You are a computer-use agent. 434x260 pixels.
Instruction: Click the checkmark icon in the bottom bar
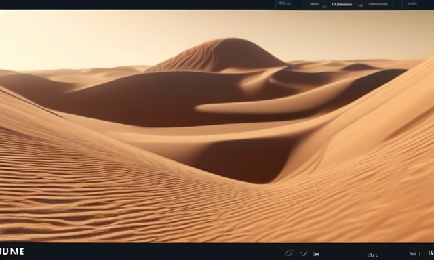pyautogui.click(x=304, y=253)
